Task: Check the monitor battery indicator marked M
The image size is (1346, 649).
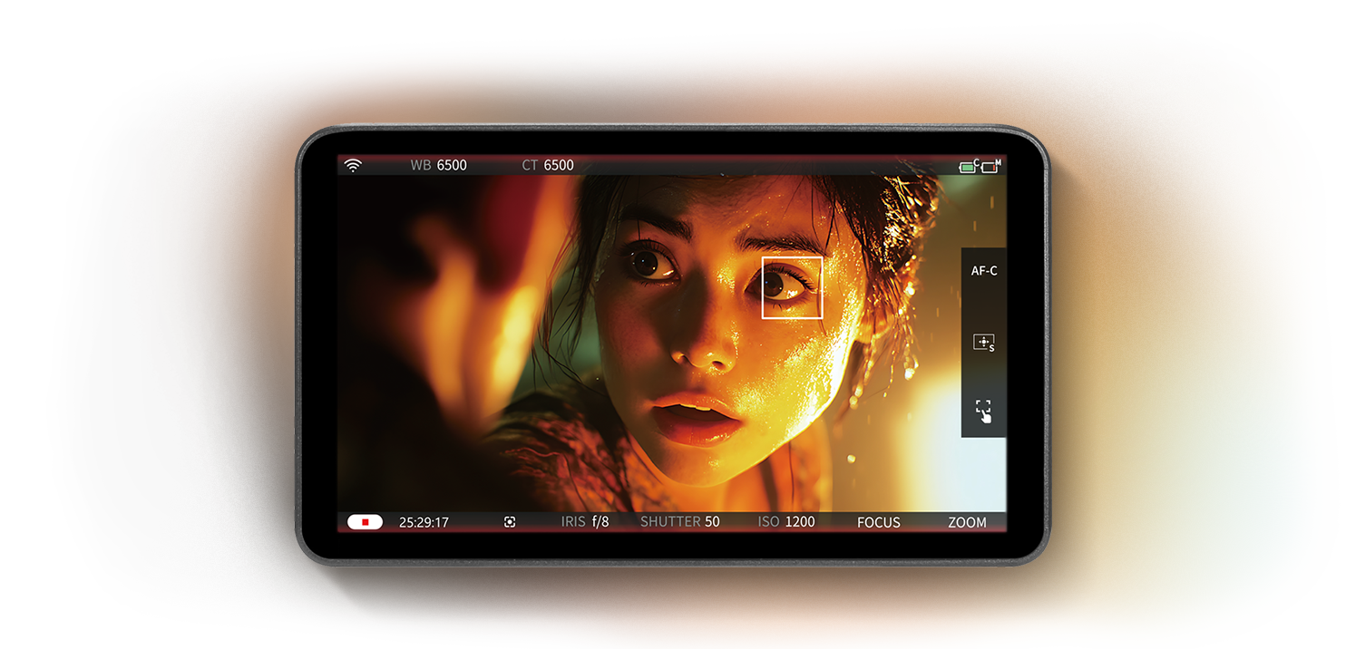Action: point(991,166)
